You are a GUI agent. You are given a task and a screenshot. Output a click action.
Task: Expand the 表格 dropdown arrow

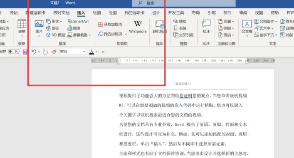(22, 36)
